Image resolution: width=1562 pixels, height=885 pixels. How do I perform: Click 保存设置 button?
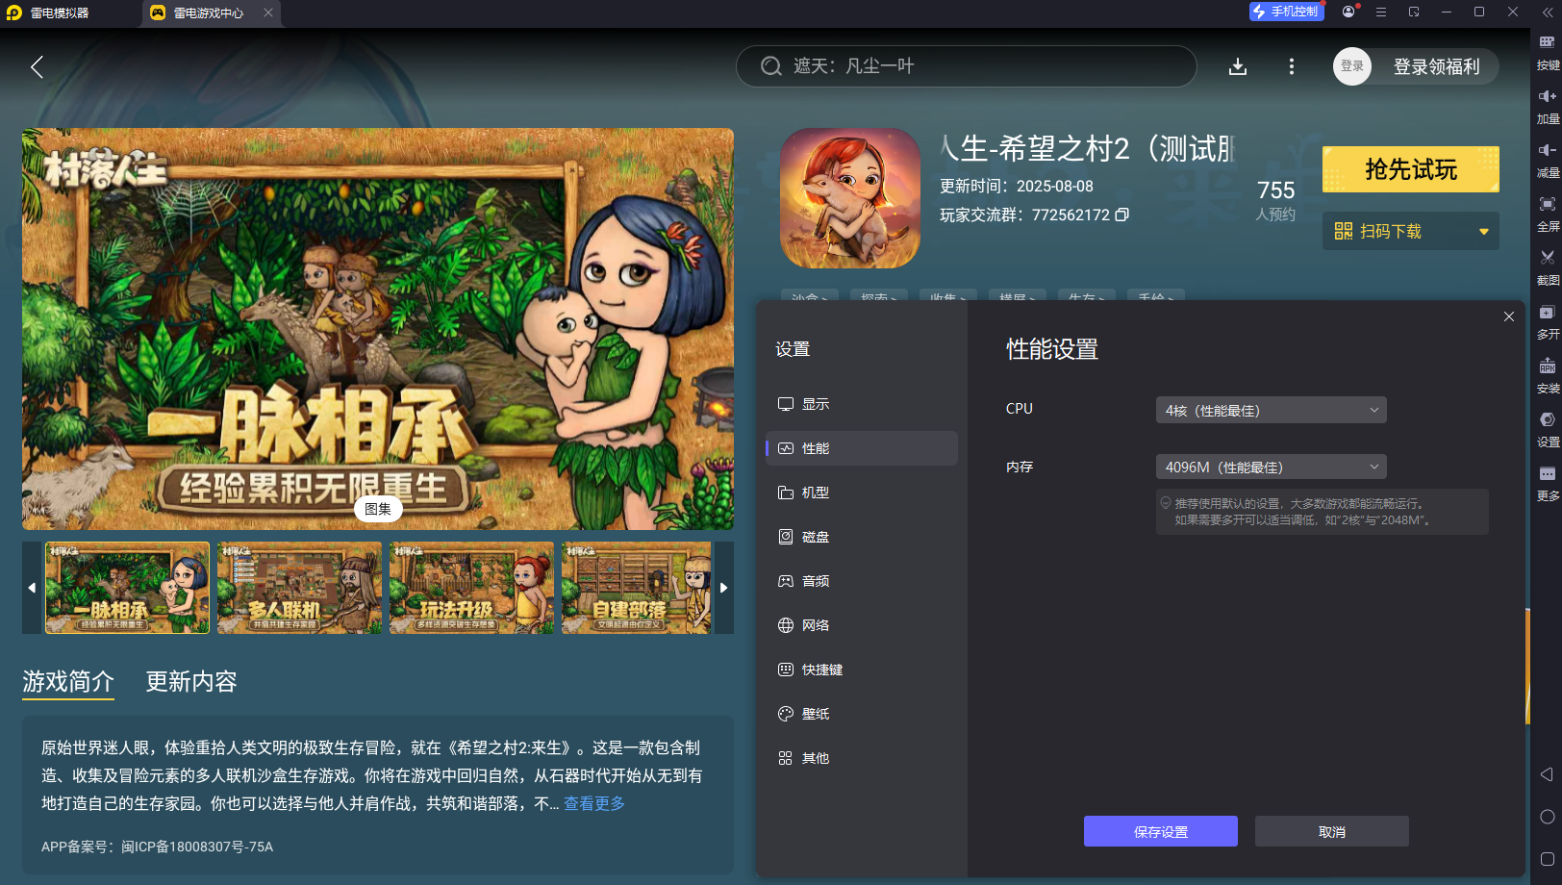pyautogui.click(x=1161, y=831)
